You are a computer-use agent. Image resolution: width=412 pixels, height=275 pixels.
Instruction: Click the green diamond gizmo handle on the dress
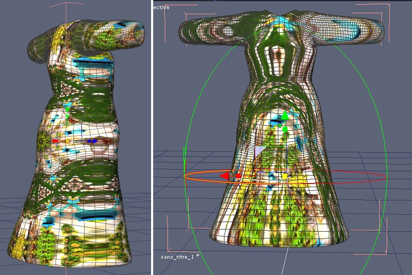pyautogui.click(x=280, y=126)
